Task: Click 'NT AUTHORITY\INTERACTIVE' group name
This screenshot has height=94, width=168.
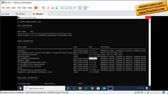Action: pyautogui.click(x=28, y=58)
